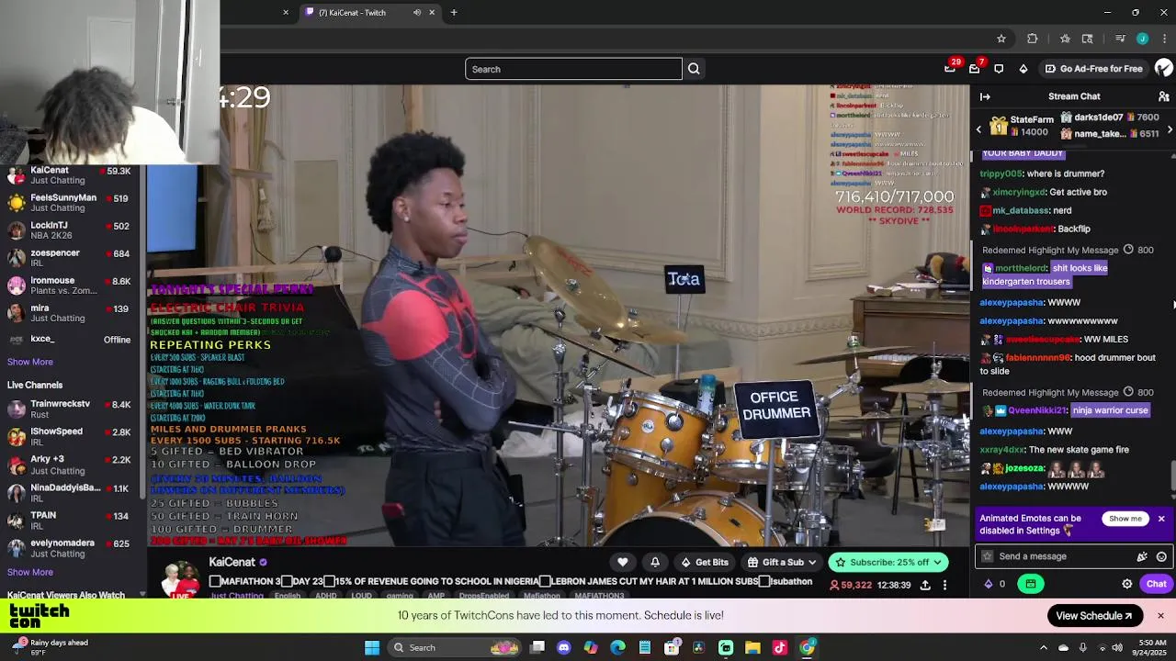Open LockInTJ channel in sidebar
Viewport: 1176px width, 661px height.
[x=69, y=230]
